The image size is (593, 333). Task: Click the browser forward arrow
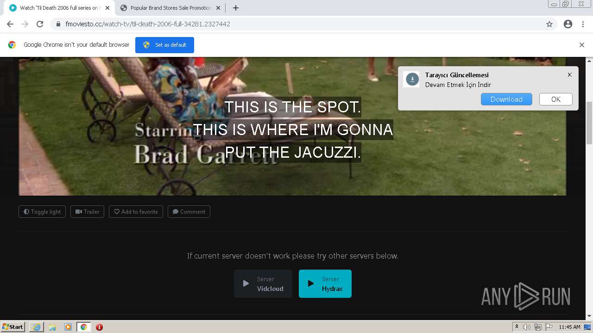(25, 24)
